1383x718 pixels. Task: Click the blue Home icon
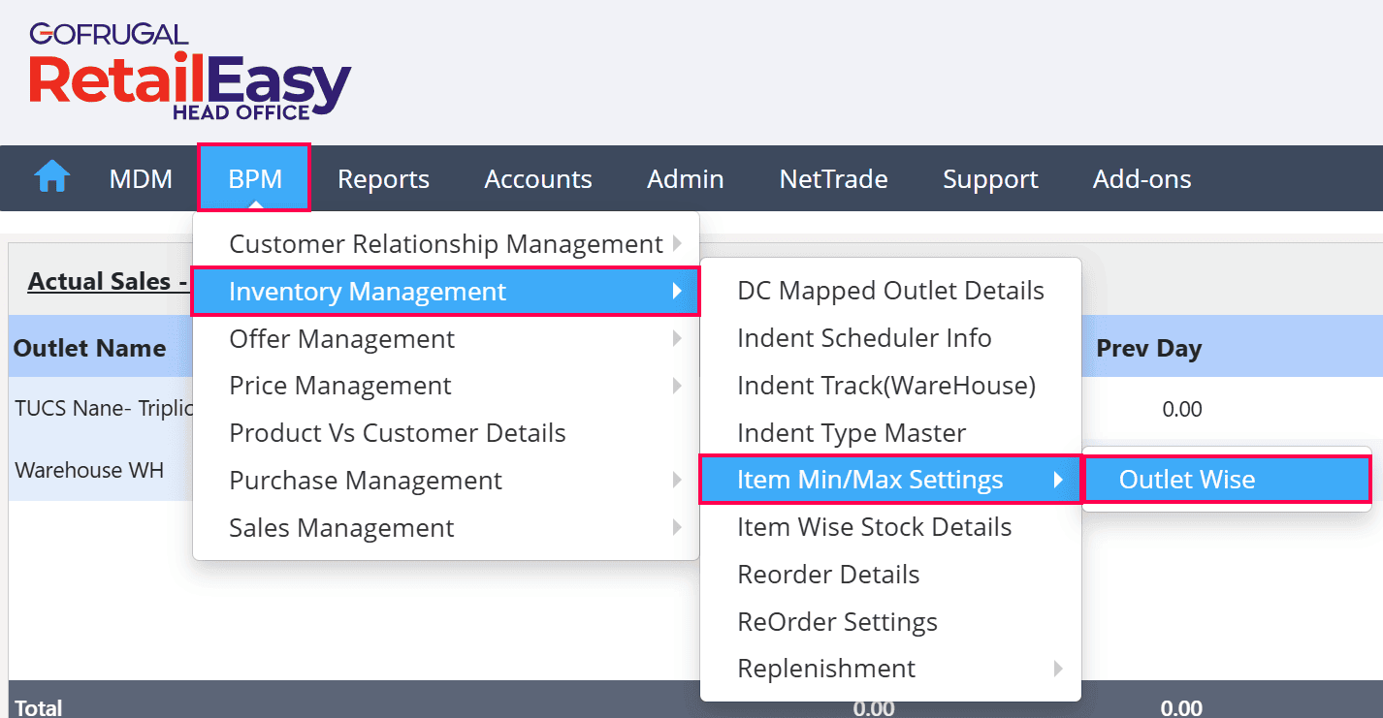point(51,178)
